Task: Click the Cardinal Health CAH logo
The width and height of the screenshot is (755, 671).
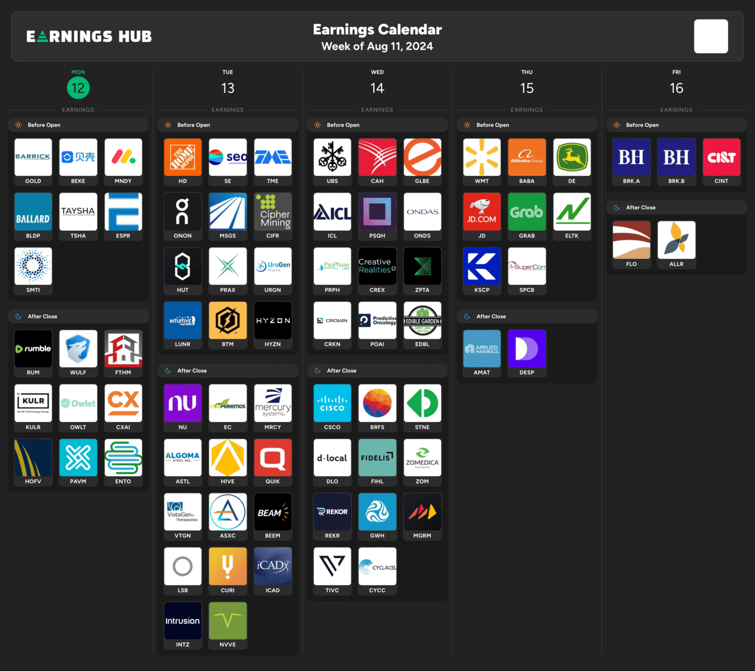Action: (x=377, y=157)
